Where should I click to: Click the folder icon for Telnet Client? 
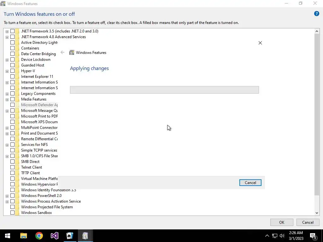(x=17, y=167)
